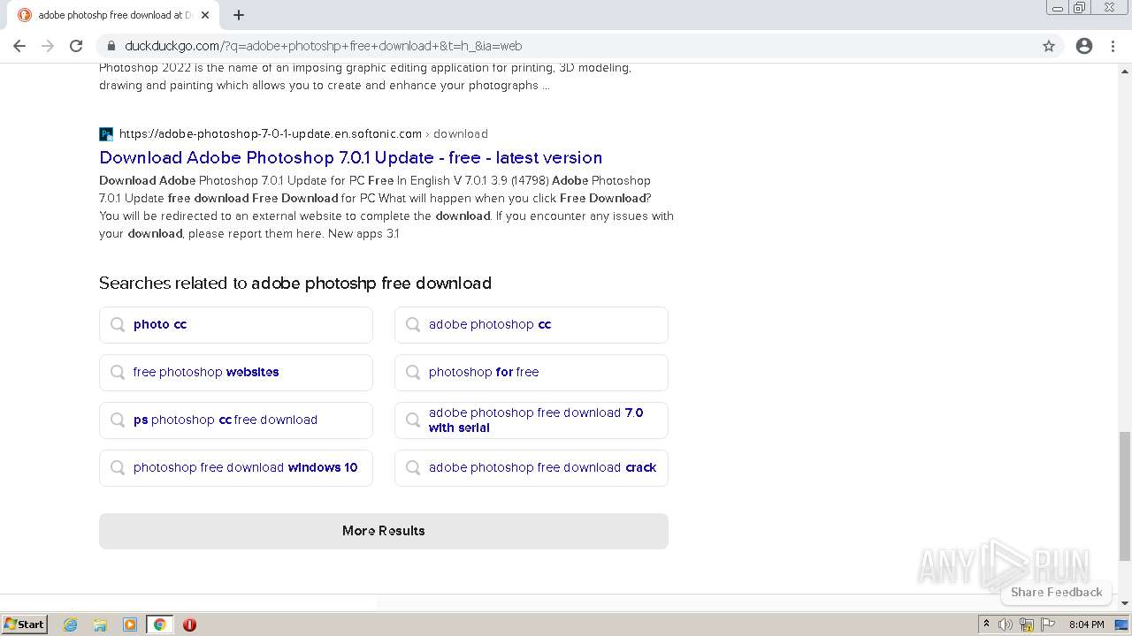The height and width of the screenshot is (636, 1132).
Task: Click the DuckDuckGo favicon on the tab
Action: pyautogui.click(x=25, y=15)
